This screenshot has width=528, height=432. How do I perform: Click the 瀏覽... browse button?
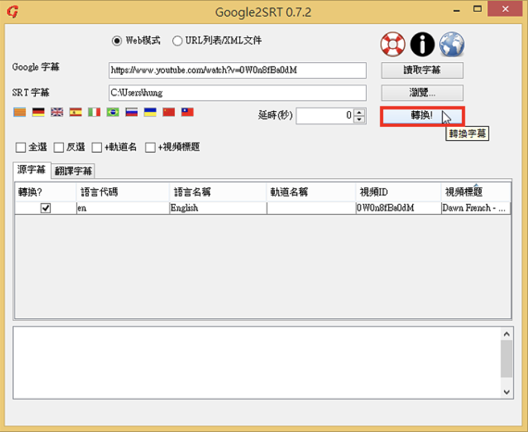[422, 92]
